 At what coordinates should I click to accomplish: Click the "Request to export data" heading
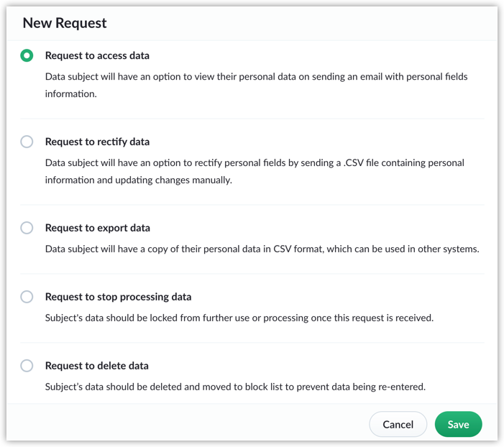click(98, 228)
